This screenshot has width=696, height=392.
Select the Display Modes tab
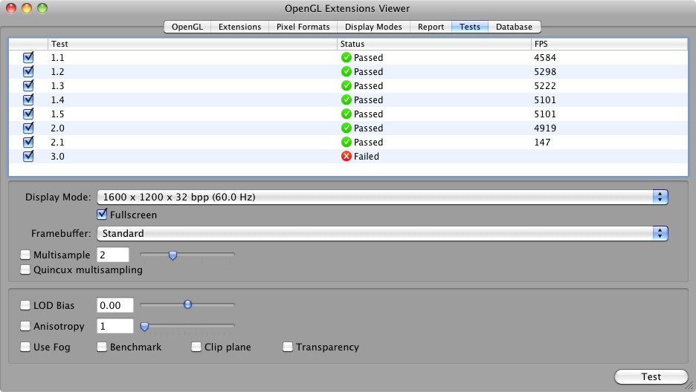[x=373, y=27]
